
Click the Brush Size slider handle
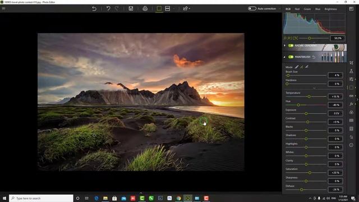pos(288,75)
